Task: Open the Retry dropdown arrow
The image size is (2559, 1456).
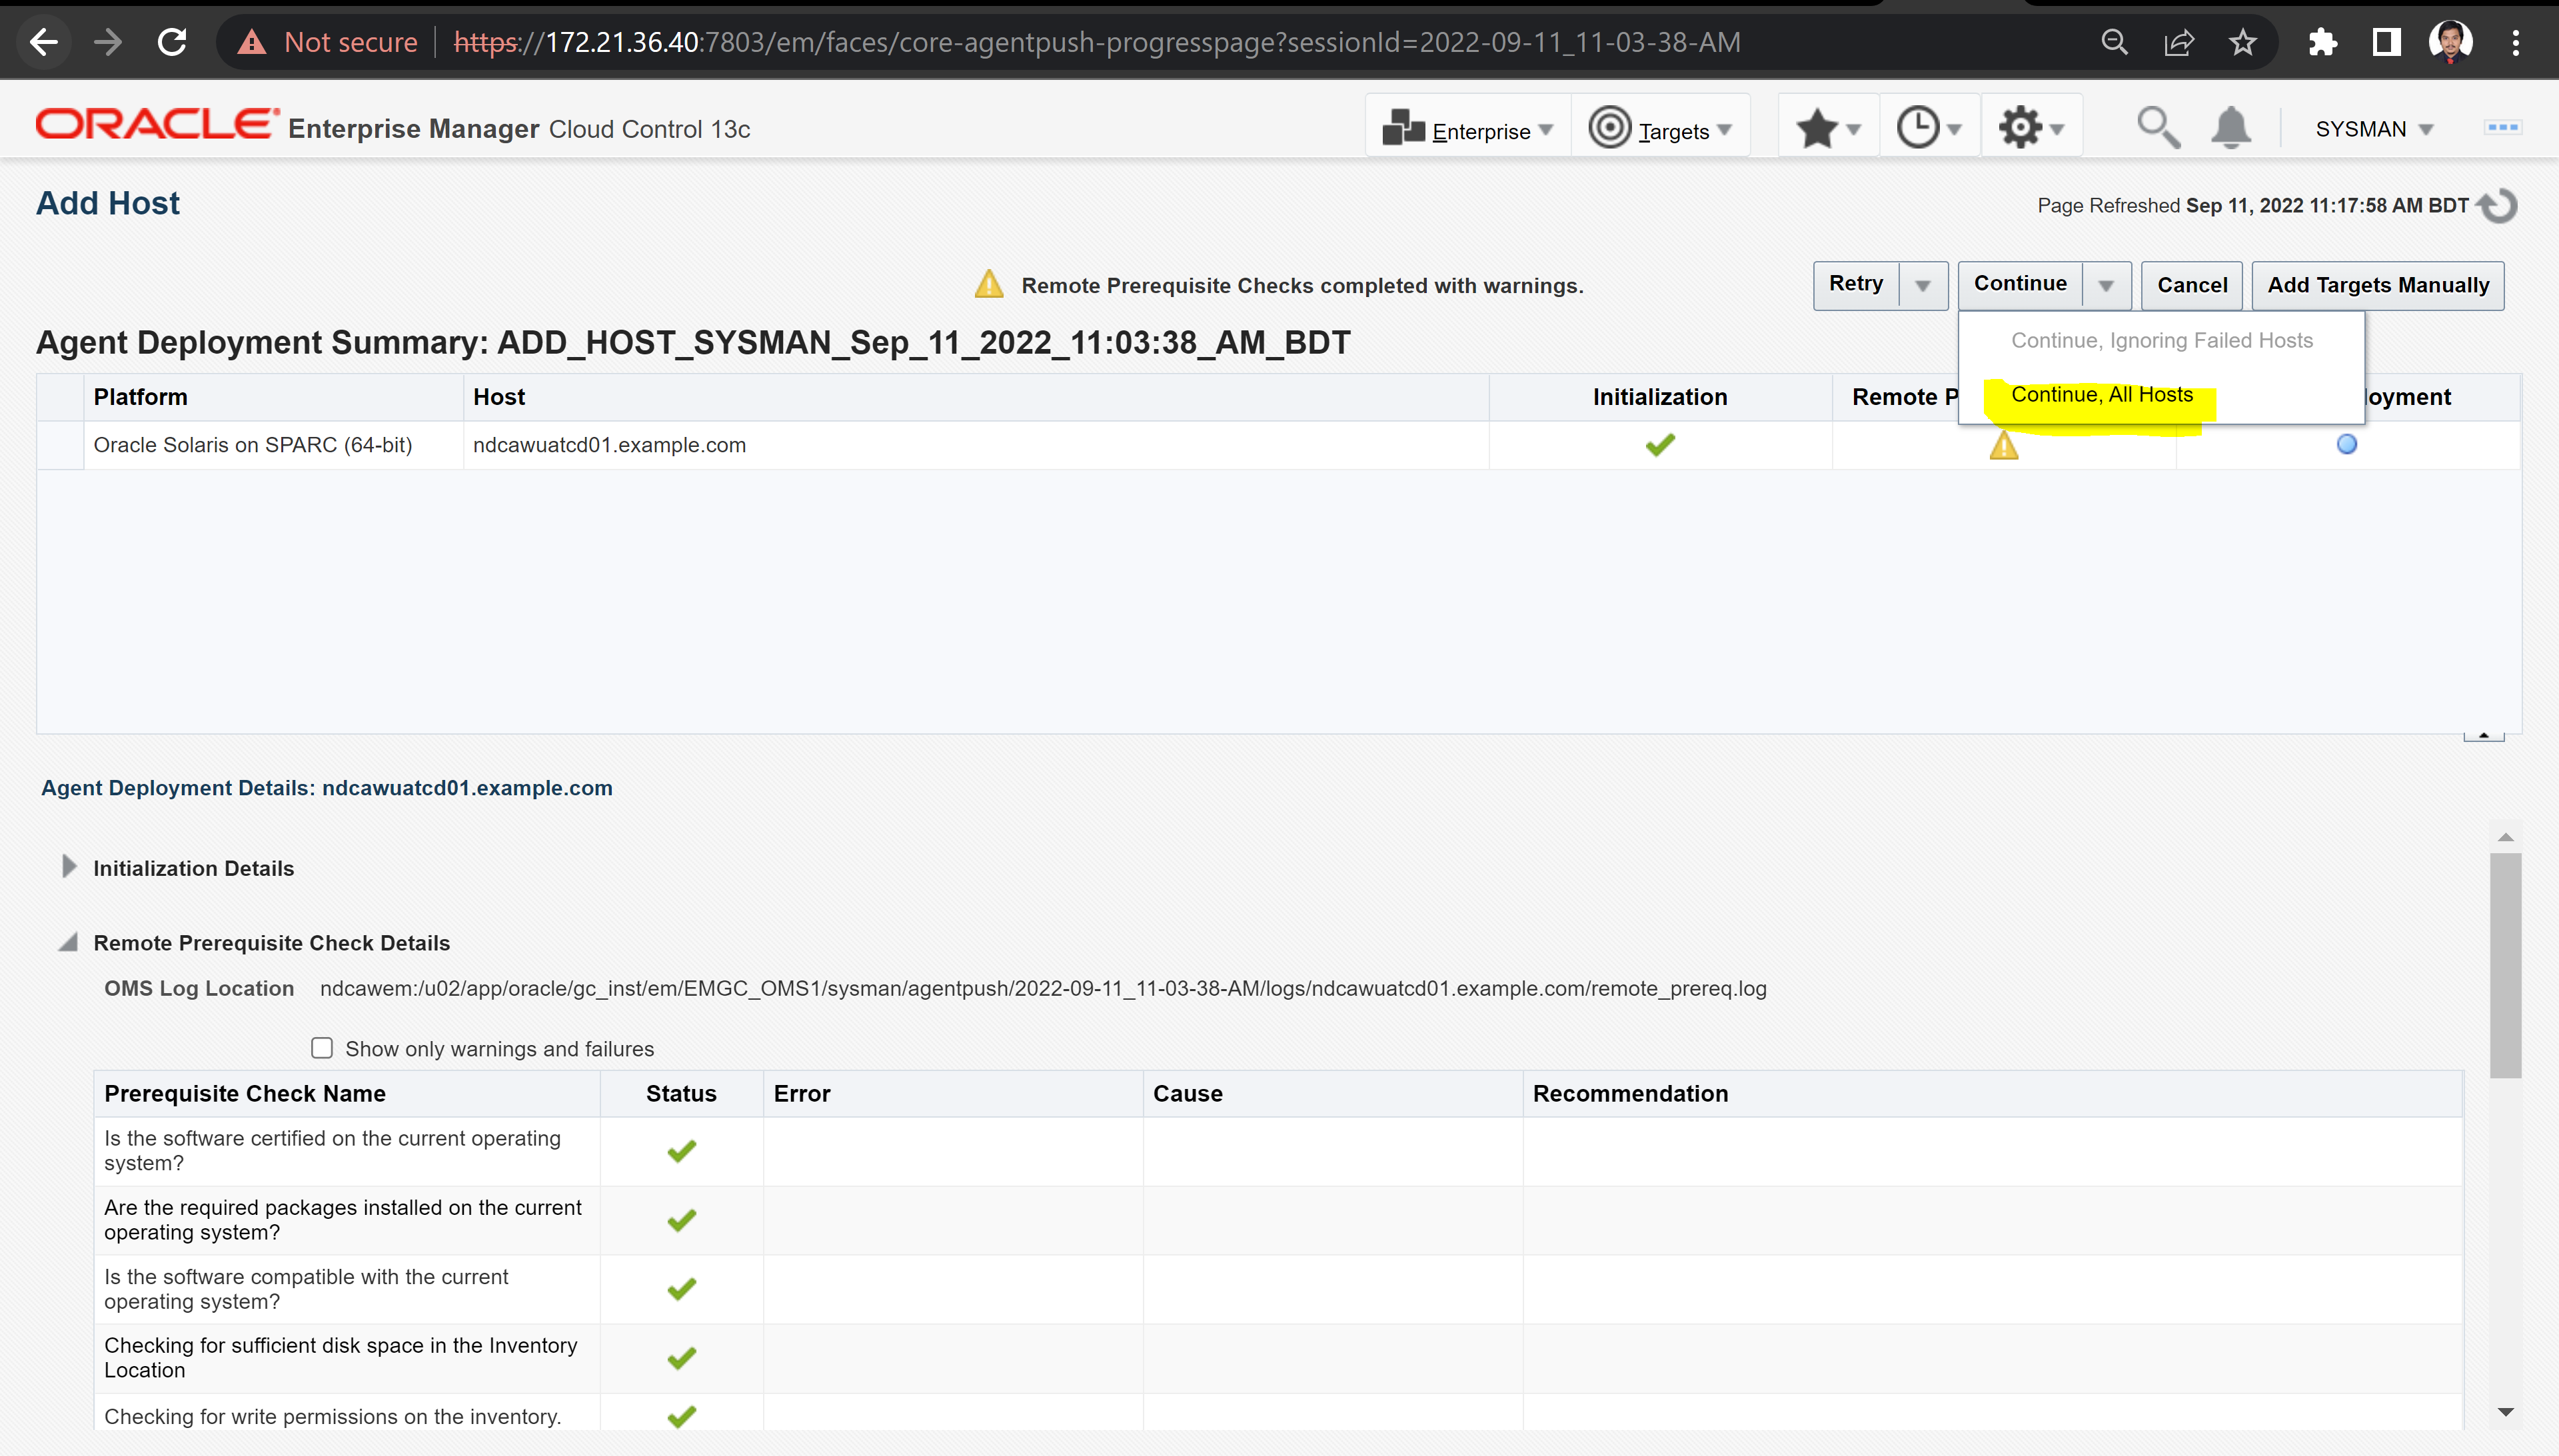Action: pyautogui.click(x=1923, y=286)
